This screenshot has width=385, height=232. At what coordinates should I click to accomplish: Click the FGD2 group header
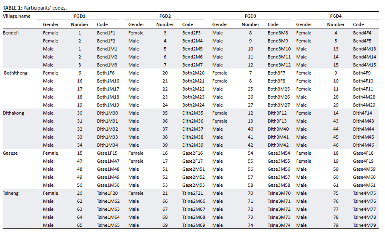(x=165, y=16)
